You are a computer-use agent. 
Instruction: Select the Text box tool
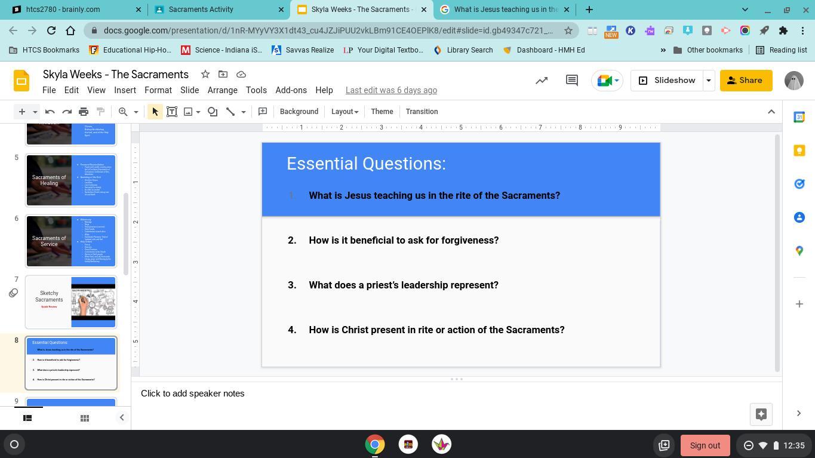click(x=172, y=112)
